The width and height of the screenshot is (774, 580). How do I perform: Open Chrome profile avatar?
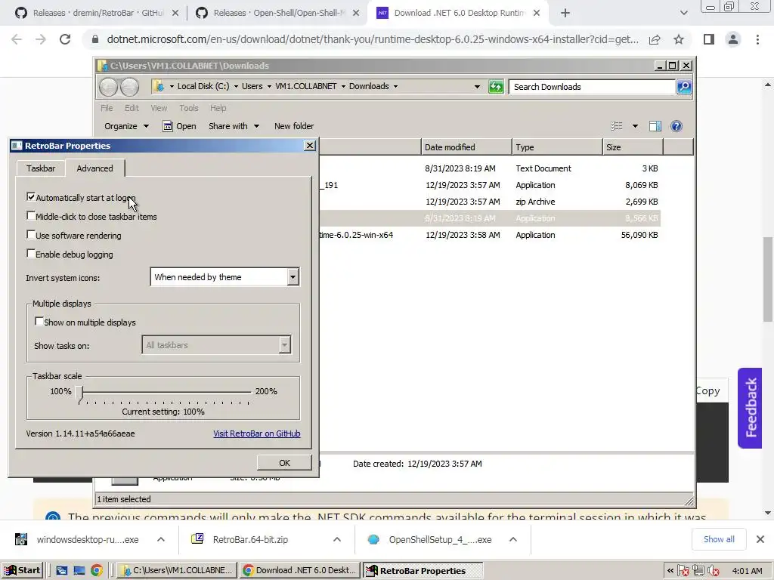[733, 39]
